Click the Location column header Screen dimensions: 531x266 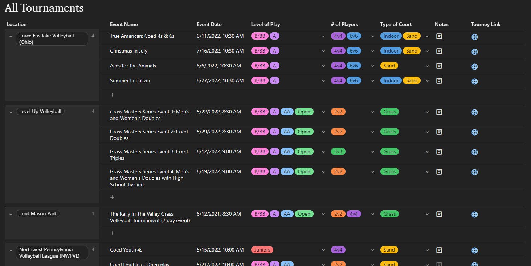(17, 24)
